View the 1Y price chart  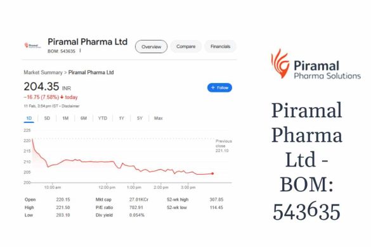click(x=121, y=118)
